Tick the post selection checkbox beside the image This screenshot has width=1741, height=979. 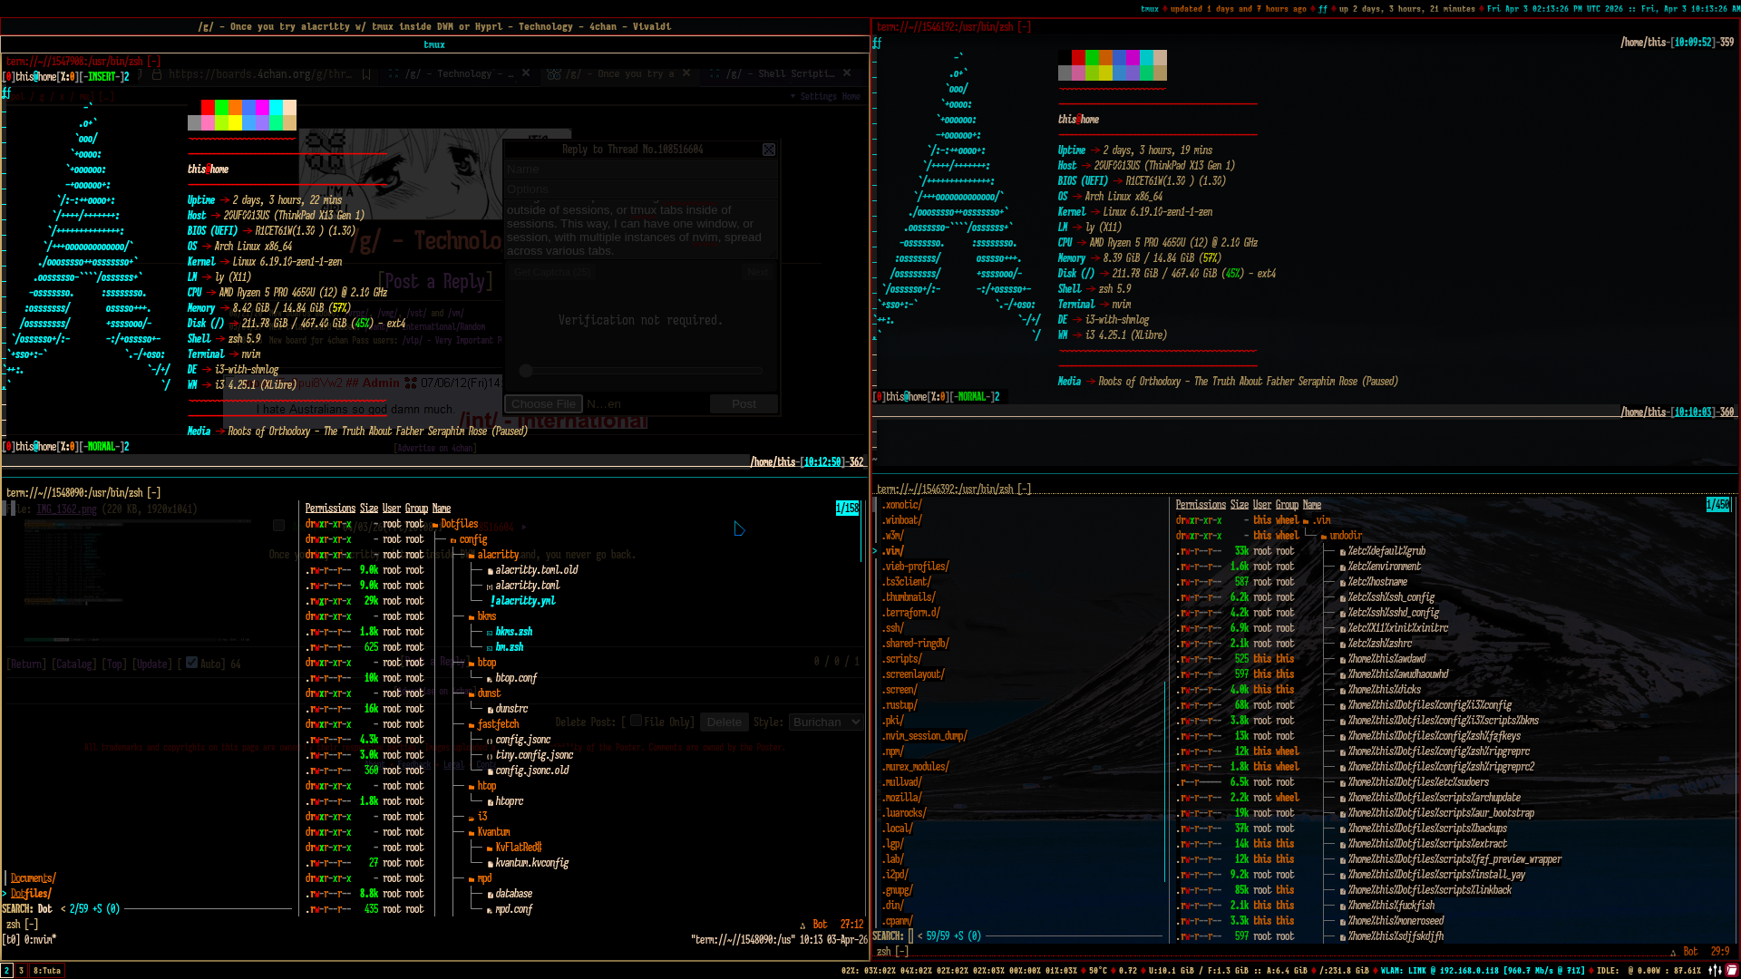click(x=278, y=525)
